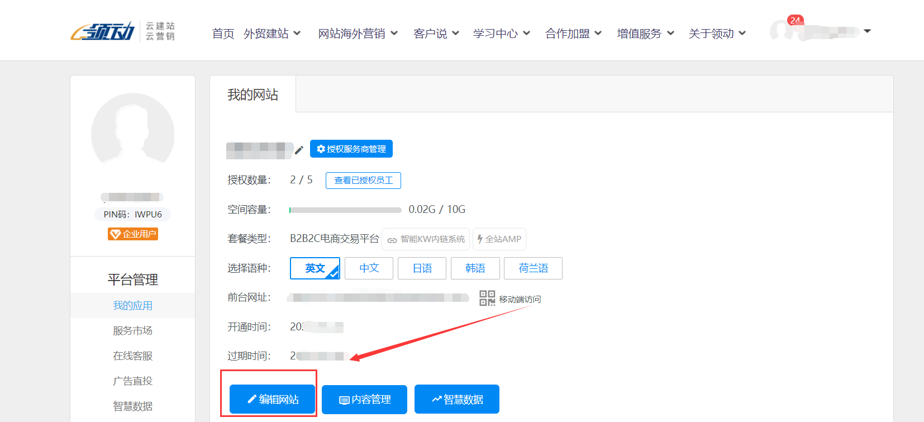924x422 pixels.
Task: Select 日语 language option
Action: (422, 268)
